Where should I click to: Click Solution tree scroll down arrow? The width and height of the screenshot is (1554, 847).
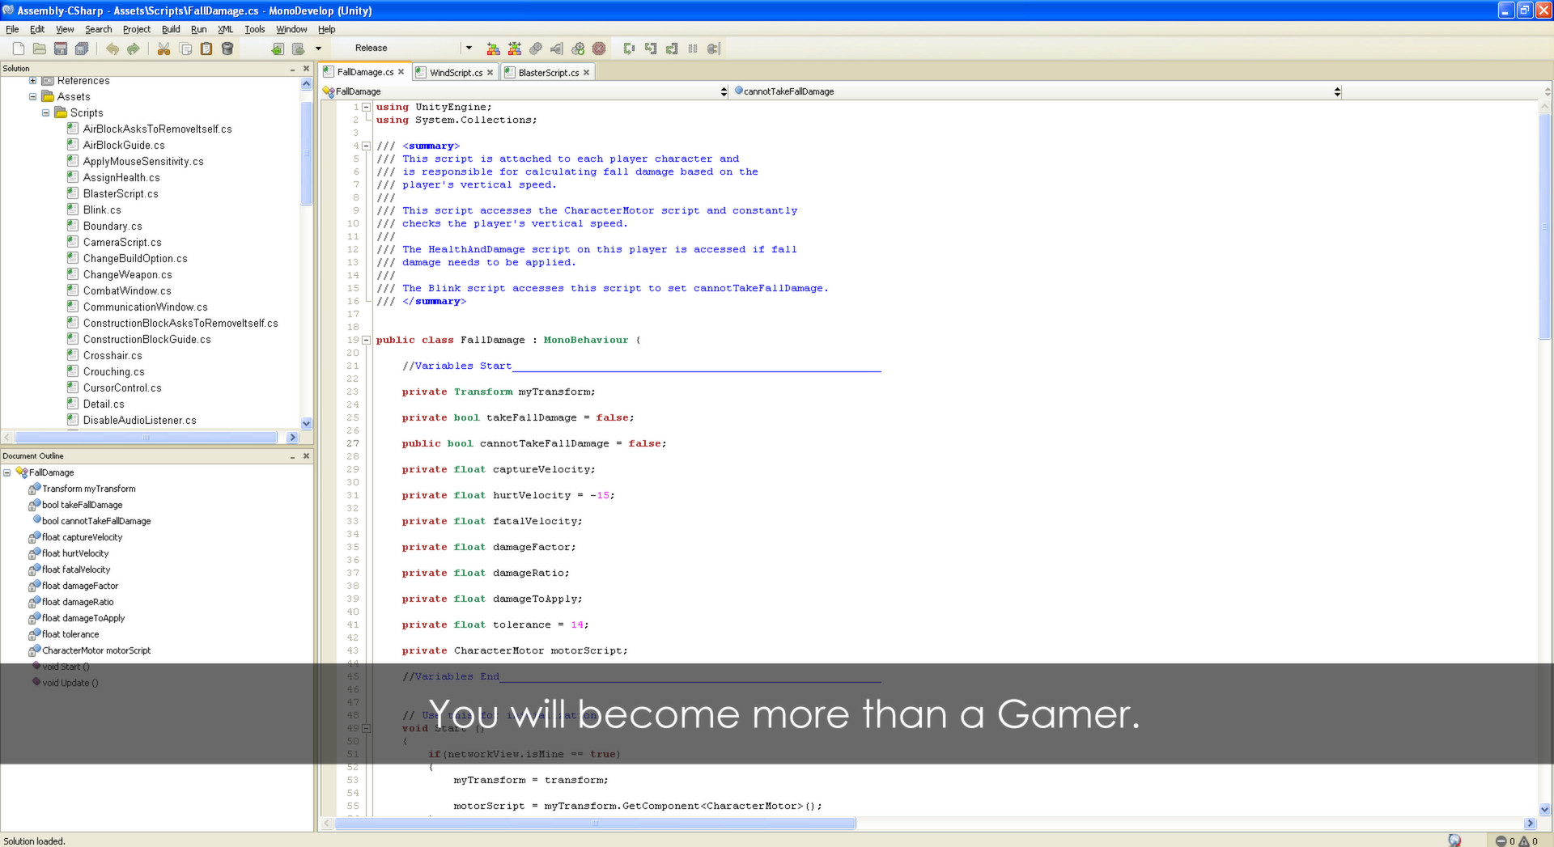pyautogui.click(x=306, y=423)
